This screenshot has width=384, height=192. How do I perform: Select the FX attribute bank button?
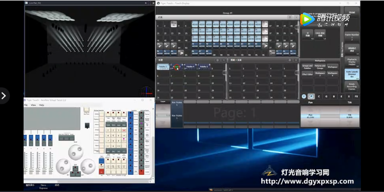click(x=356, y=96)
